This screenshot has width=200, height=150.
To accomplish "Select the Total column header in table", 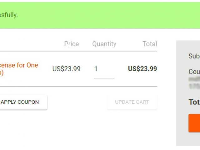I will [150, 44].
